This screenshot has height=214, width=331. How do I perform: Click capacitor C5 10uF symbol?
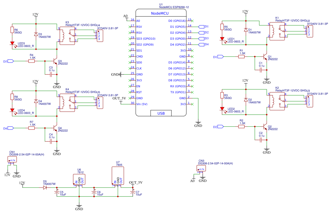[x=57, y=192]
